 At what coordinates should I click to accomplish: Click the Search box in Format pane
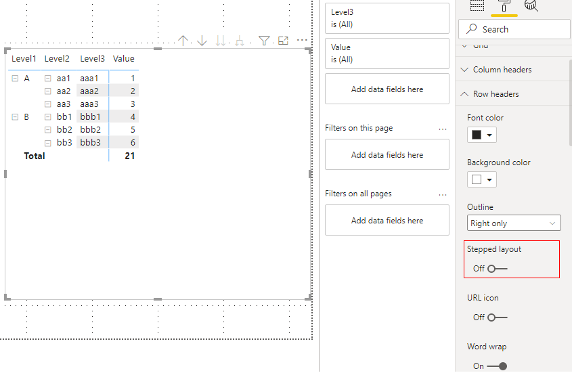[514, 29]
